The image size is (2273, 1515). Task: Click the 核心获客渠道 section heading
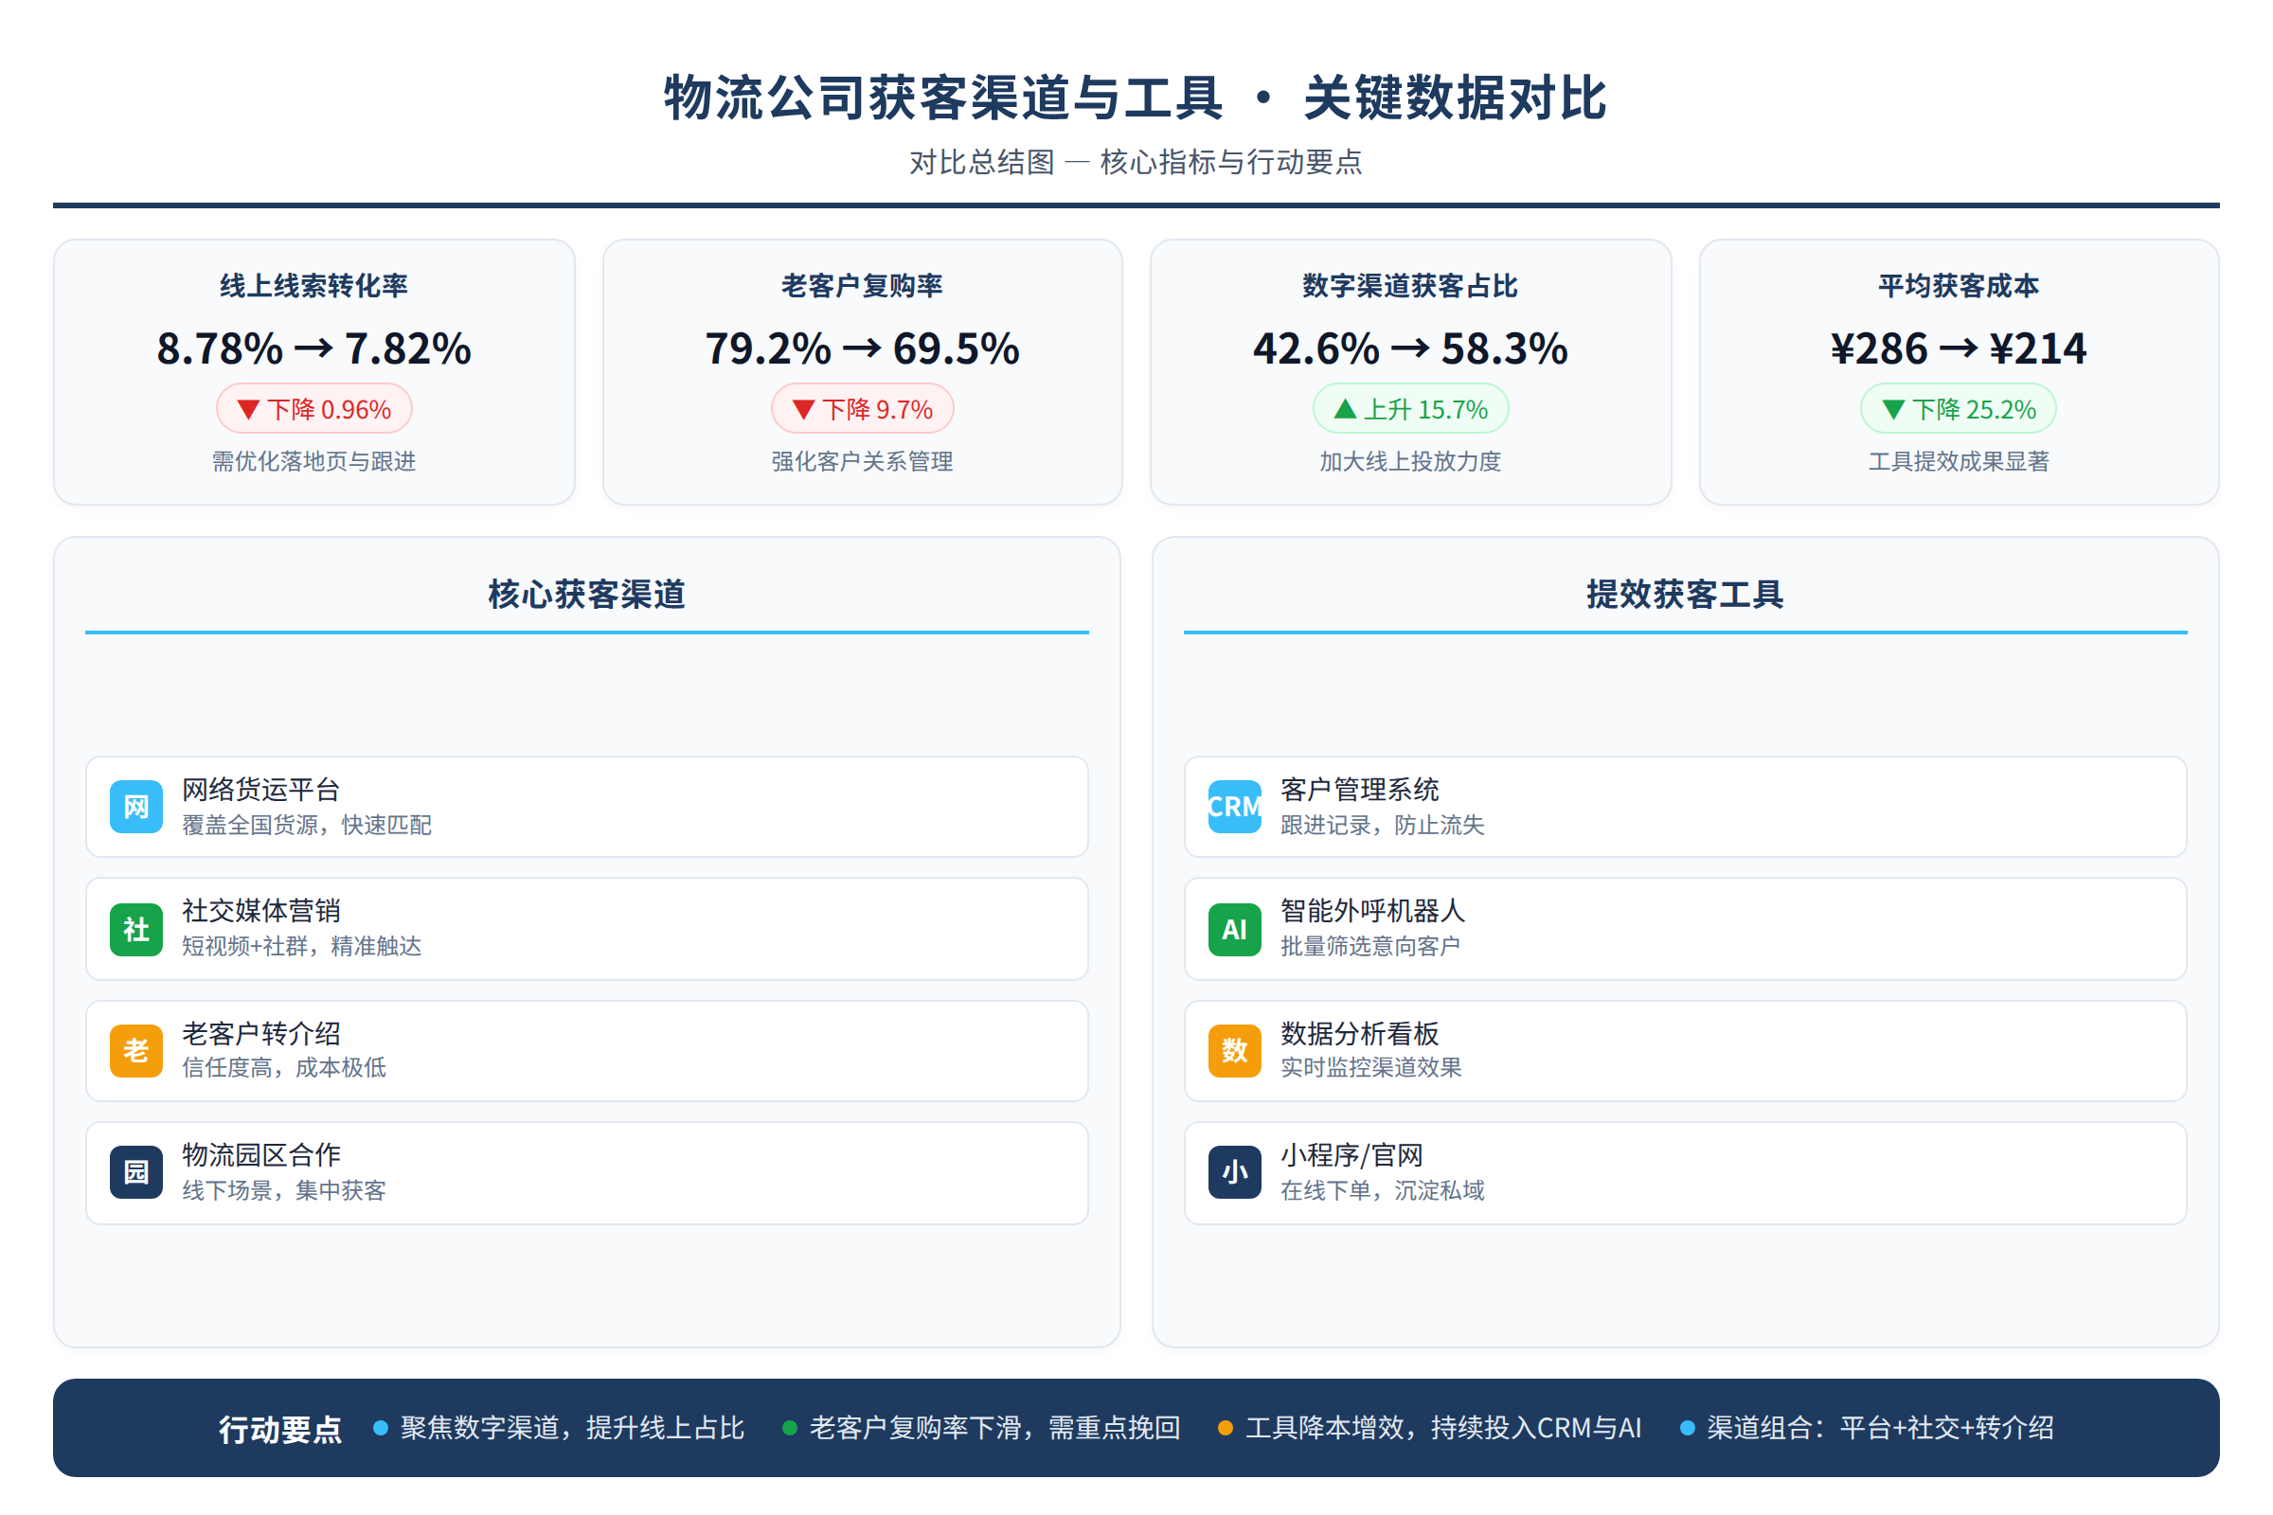(x=586, y=595)
